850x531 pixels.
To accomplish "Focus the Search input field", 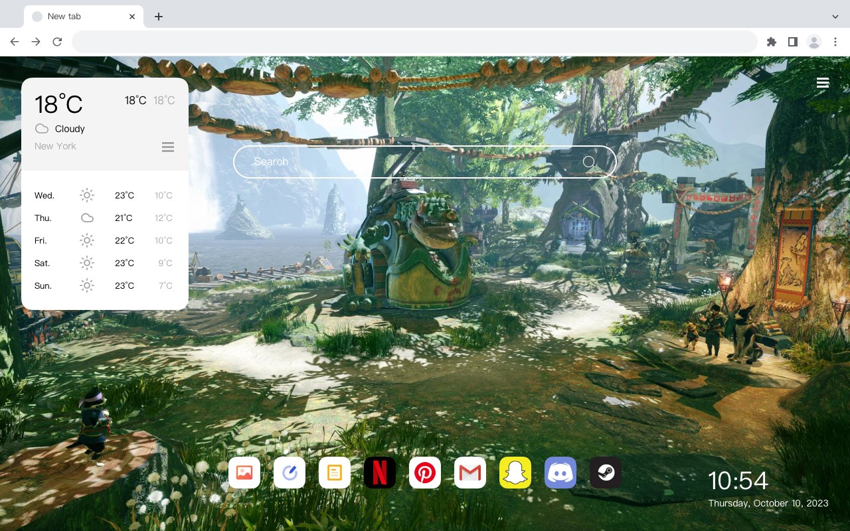I will click(x=425, y=162).
